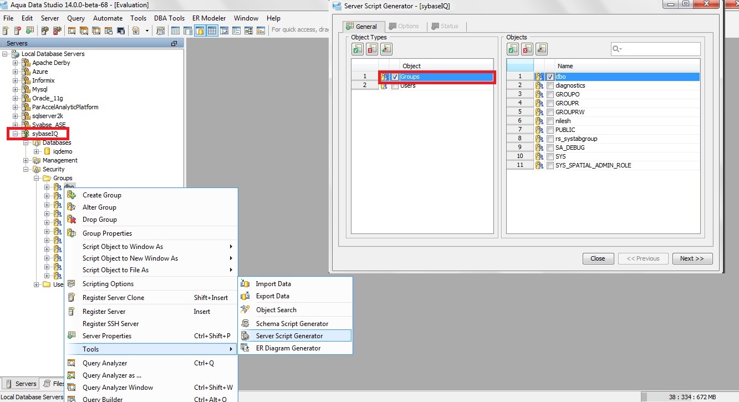The width and height of the screenshot is (739, 402).
Task: Expand the Apache Derby server node
Action: point(16,63)
